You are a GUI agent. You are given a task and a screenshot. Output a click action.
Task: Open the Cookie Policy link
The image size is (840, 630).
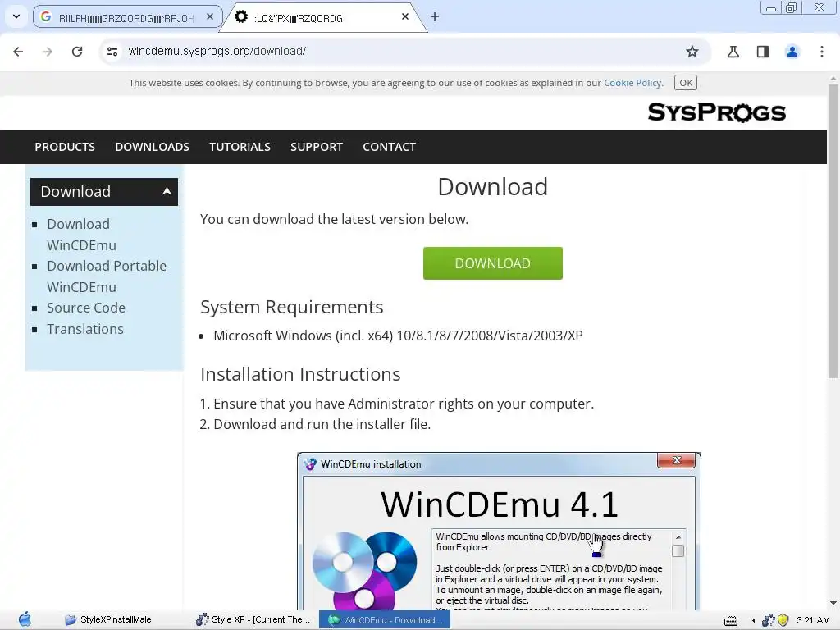pyautogui.click(x=632, y=83)
